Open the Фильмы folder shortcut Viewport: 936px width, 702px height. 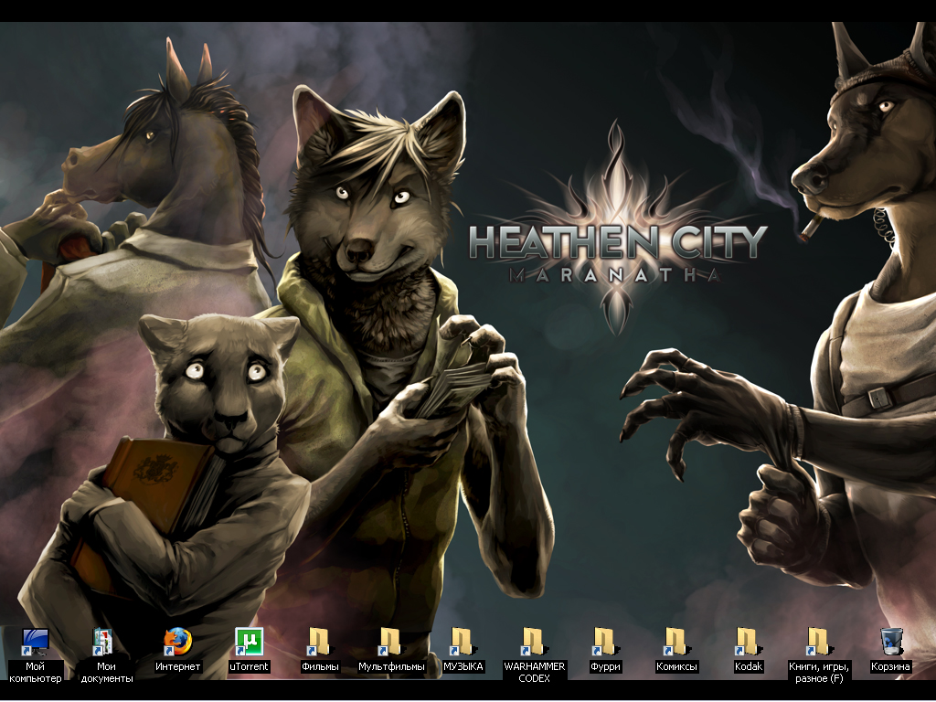coord(320,643)
